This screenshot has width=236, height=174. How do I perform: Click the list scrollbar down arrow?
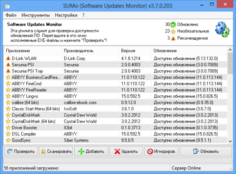click(x=230, y=141)
